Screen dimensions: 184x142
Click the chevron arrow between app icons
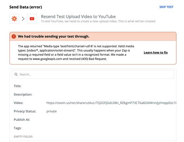pyautogui.click(x=23, y=19)
